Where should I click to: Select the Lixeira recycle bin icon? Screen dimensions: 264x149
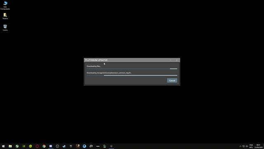coord(5,28)
